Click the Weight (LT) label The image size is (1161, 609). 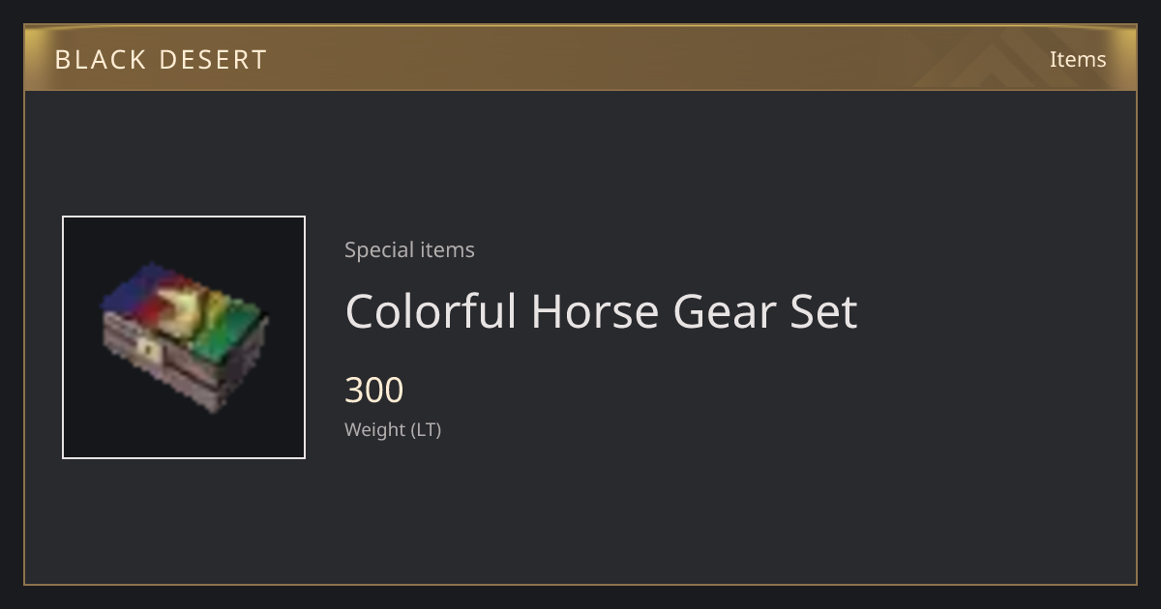tap(393, 429)
